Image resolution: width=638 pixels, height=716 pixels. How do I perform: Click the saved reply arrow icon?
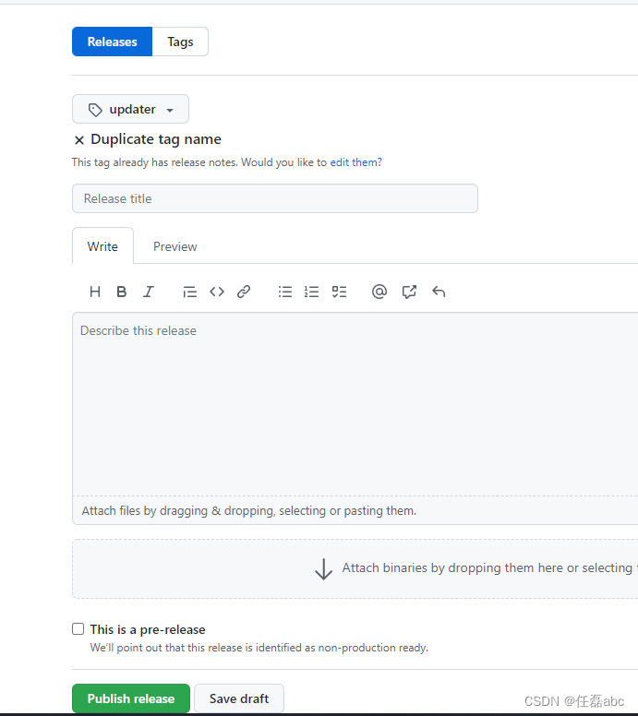(439, 292)
